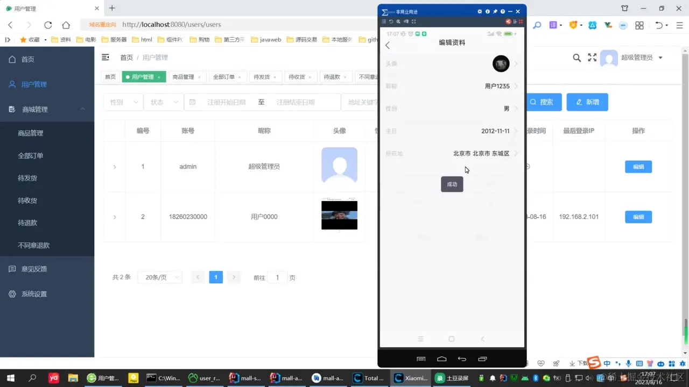Open the emulator menu button in bottom bar
689x387 pixels.
pyautogui.click(x=421, y=359)
